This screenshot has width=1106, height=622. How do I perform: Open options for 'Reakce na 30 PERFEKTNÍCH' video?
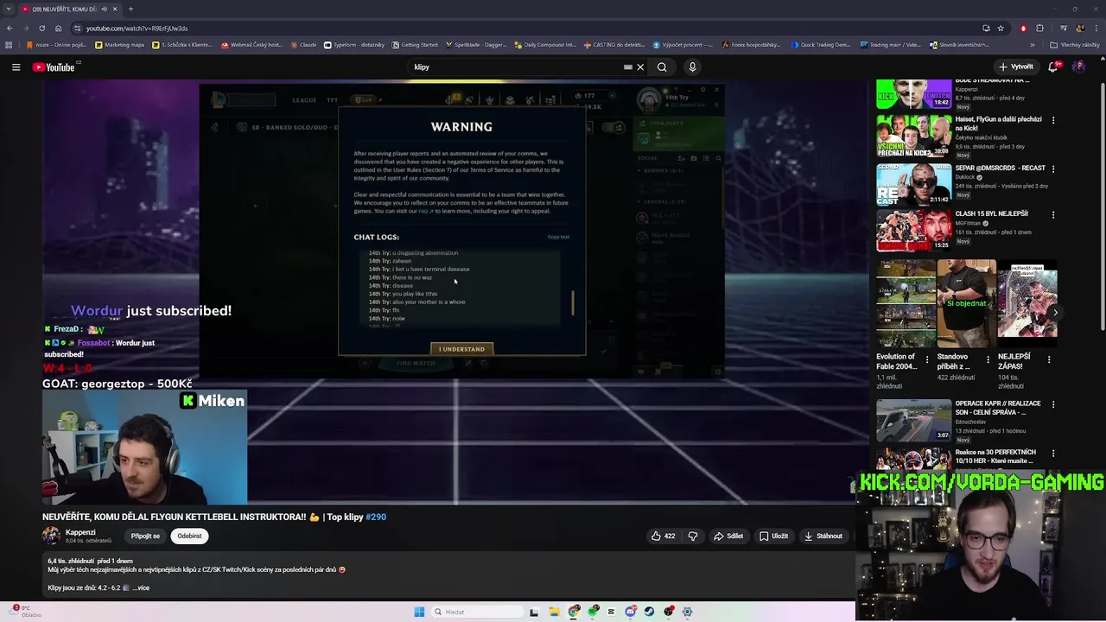1052,453
